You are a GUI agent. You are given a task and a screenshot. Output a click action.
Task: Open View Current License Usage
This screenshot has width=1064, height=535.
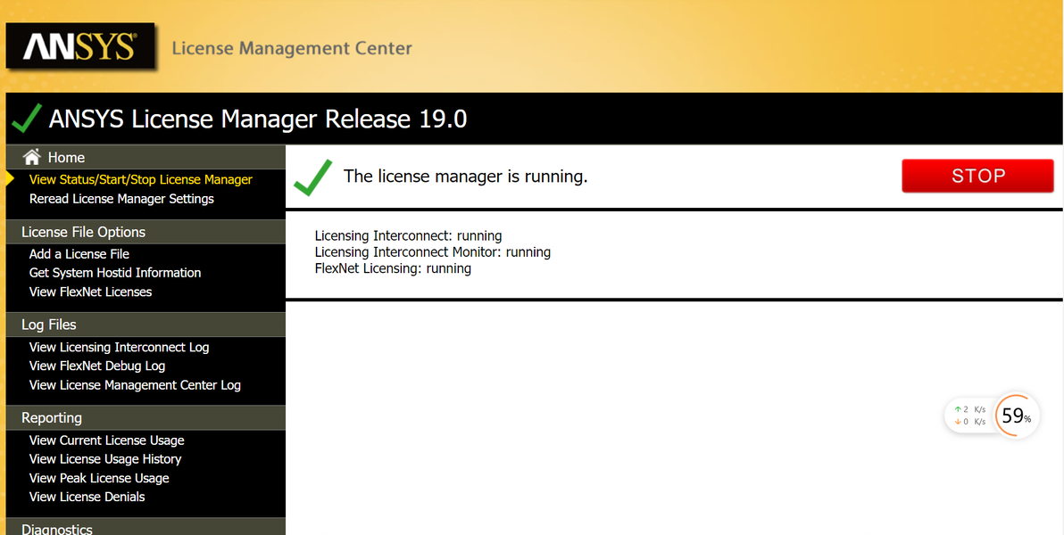point(106,440)
